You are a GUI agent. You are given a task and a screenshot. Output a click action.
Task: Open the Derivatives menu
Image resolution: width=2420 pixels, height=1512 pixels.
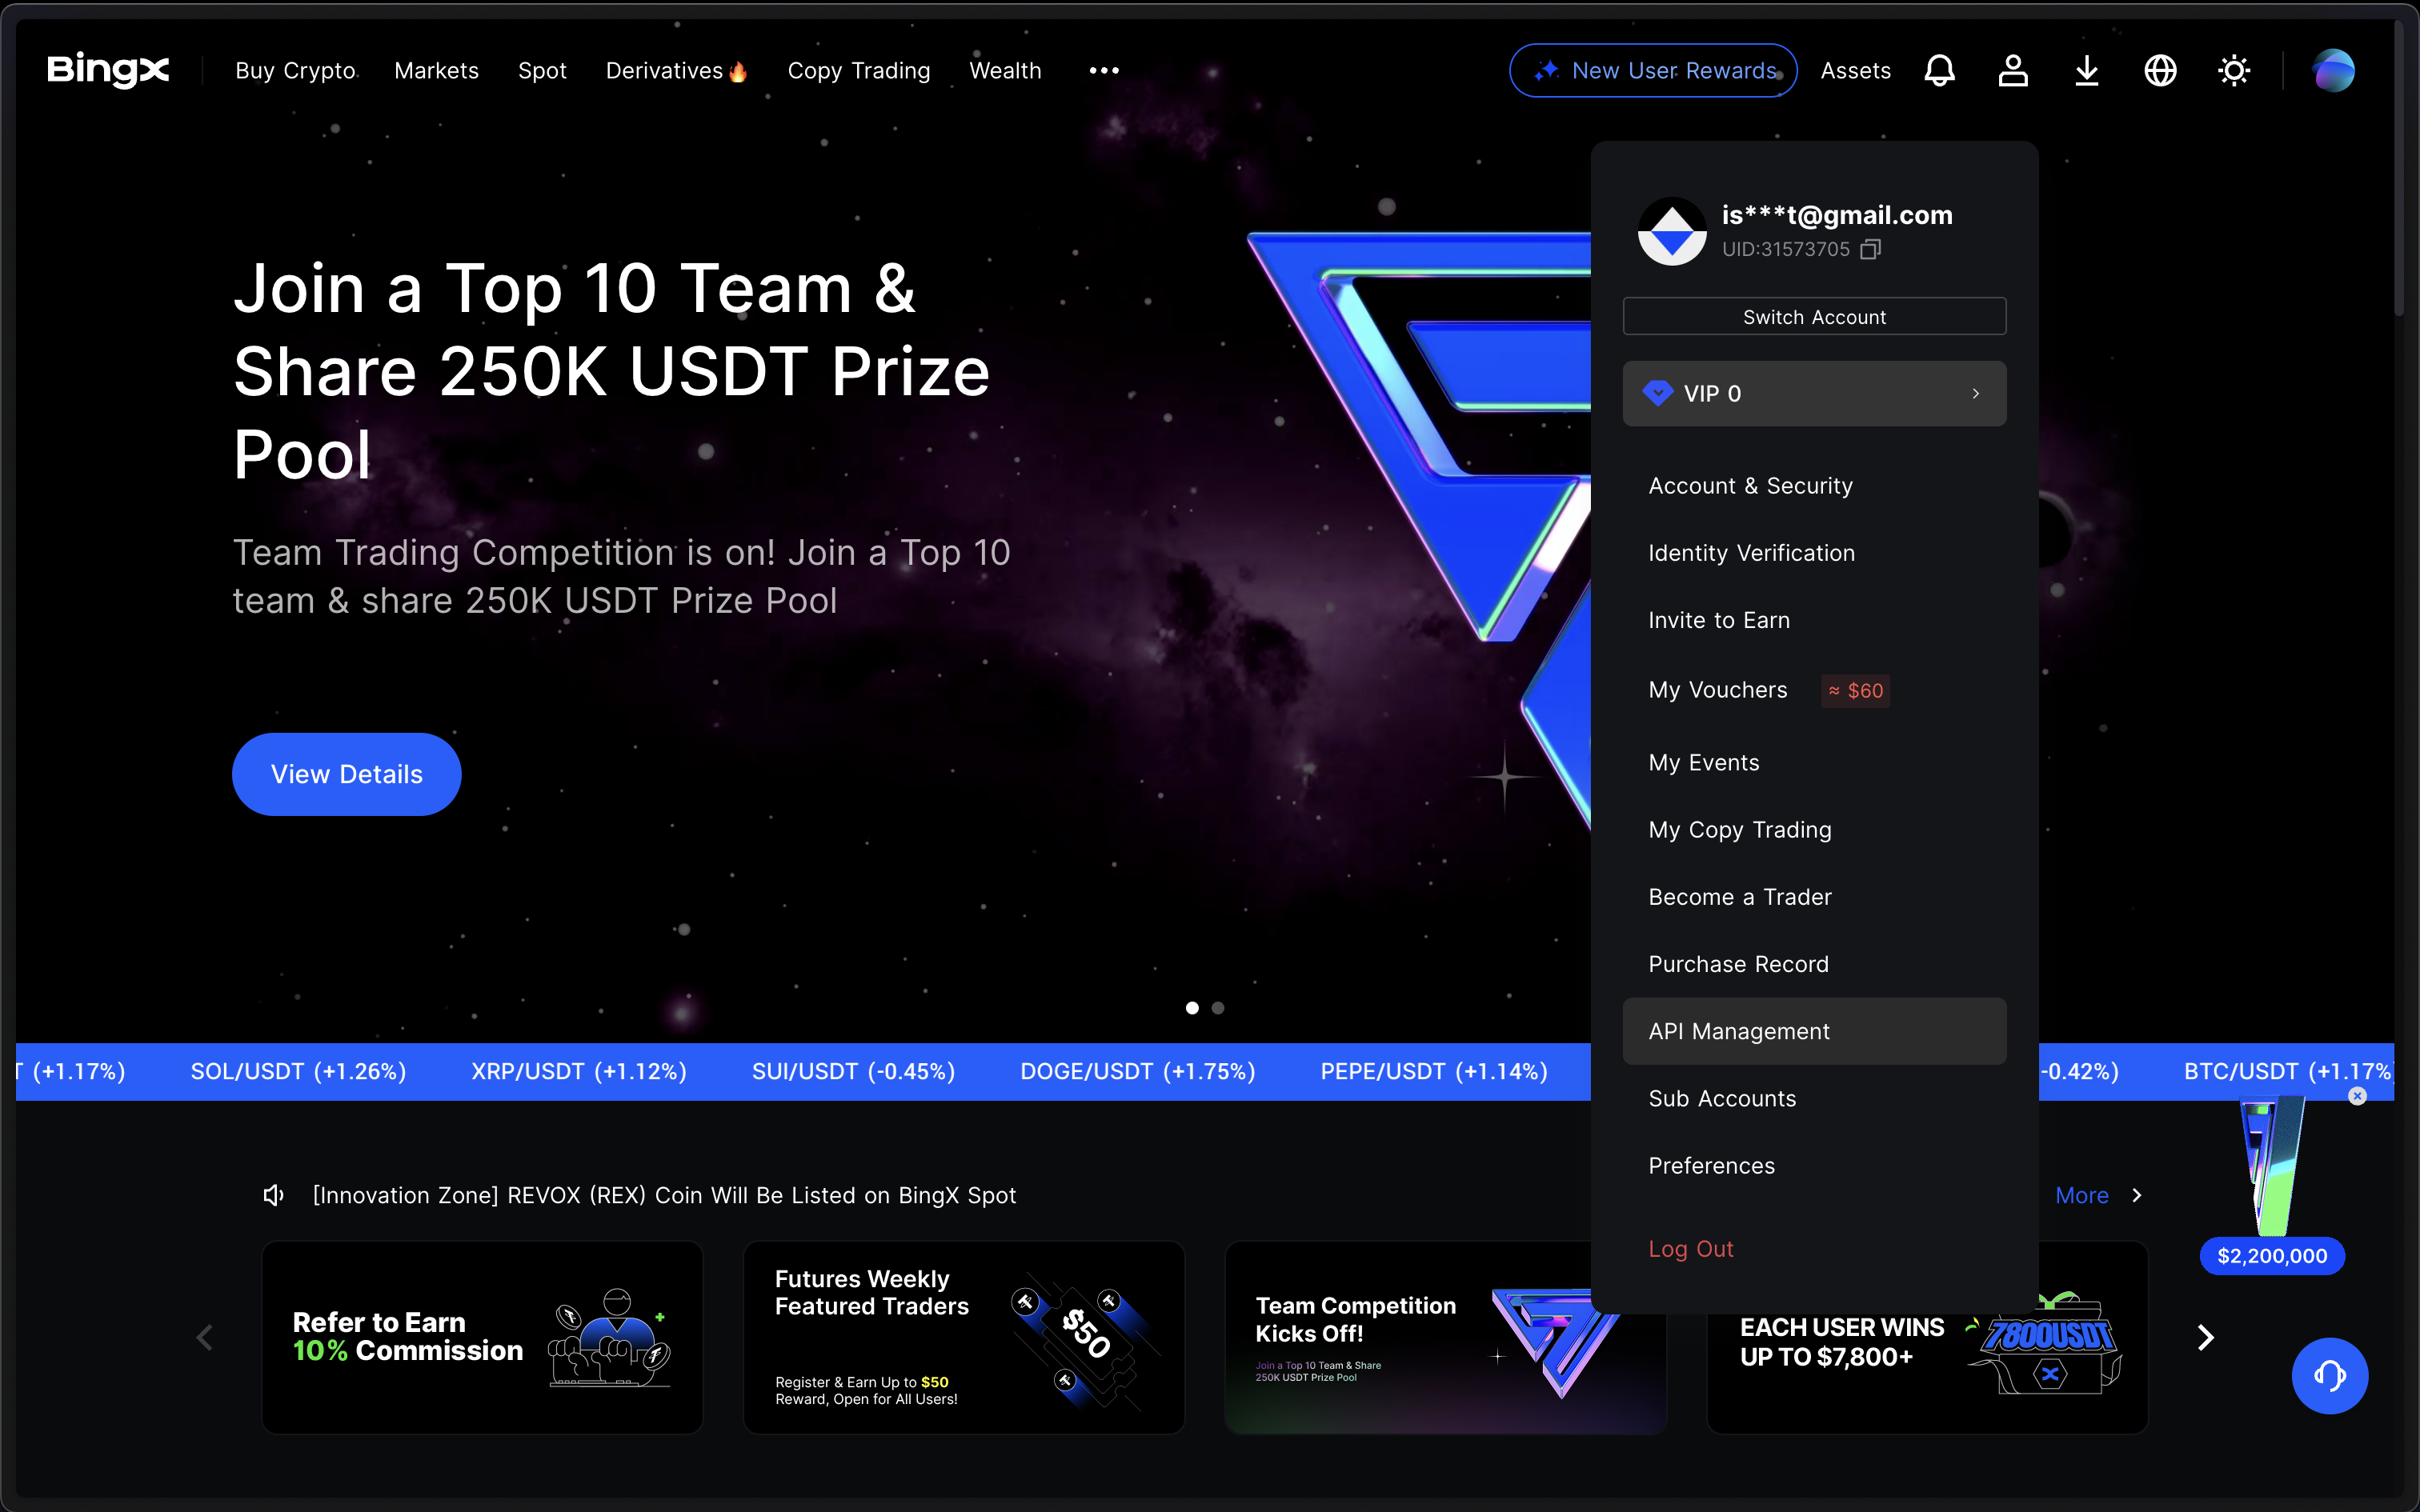(676, 70)
